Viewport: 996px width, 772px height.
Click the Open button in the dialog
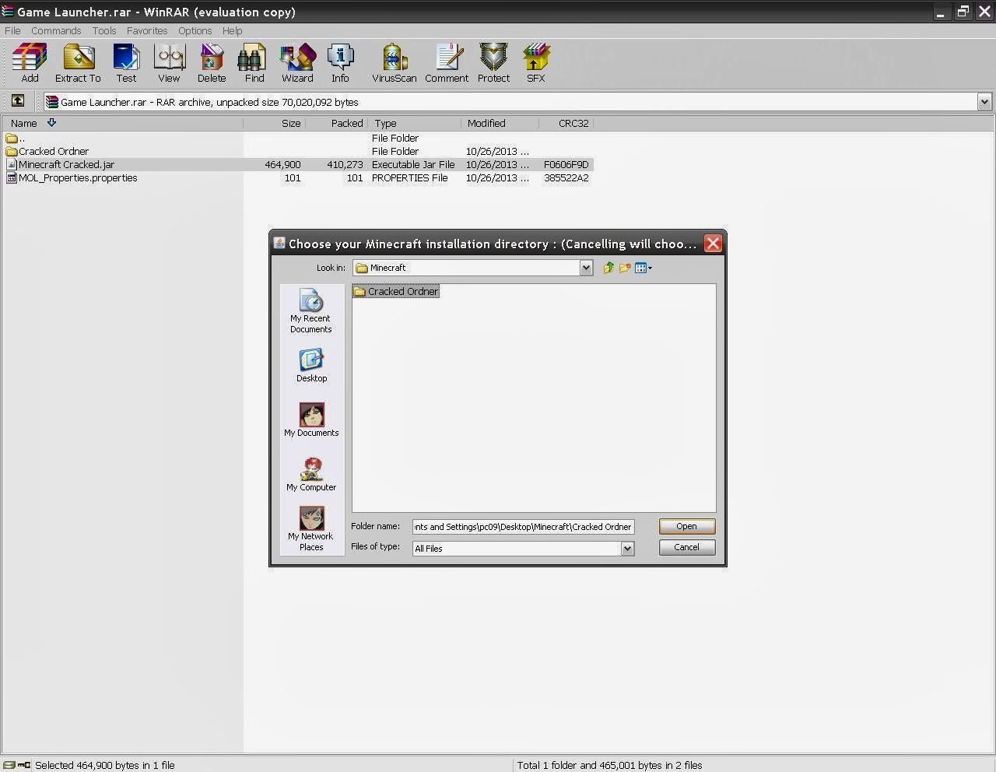point(686,526)
